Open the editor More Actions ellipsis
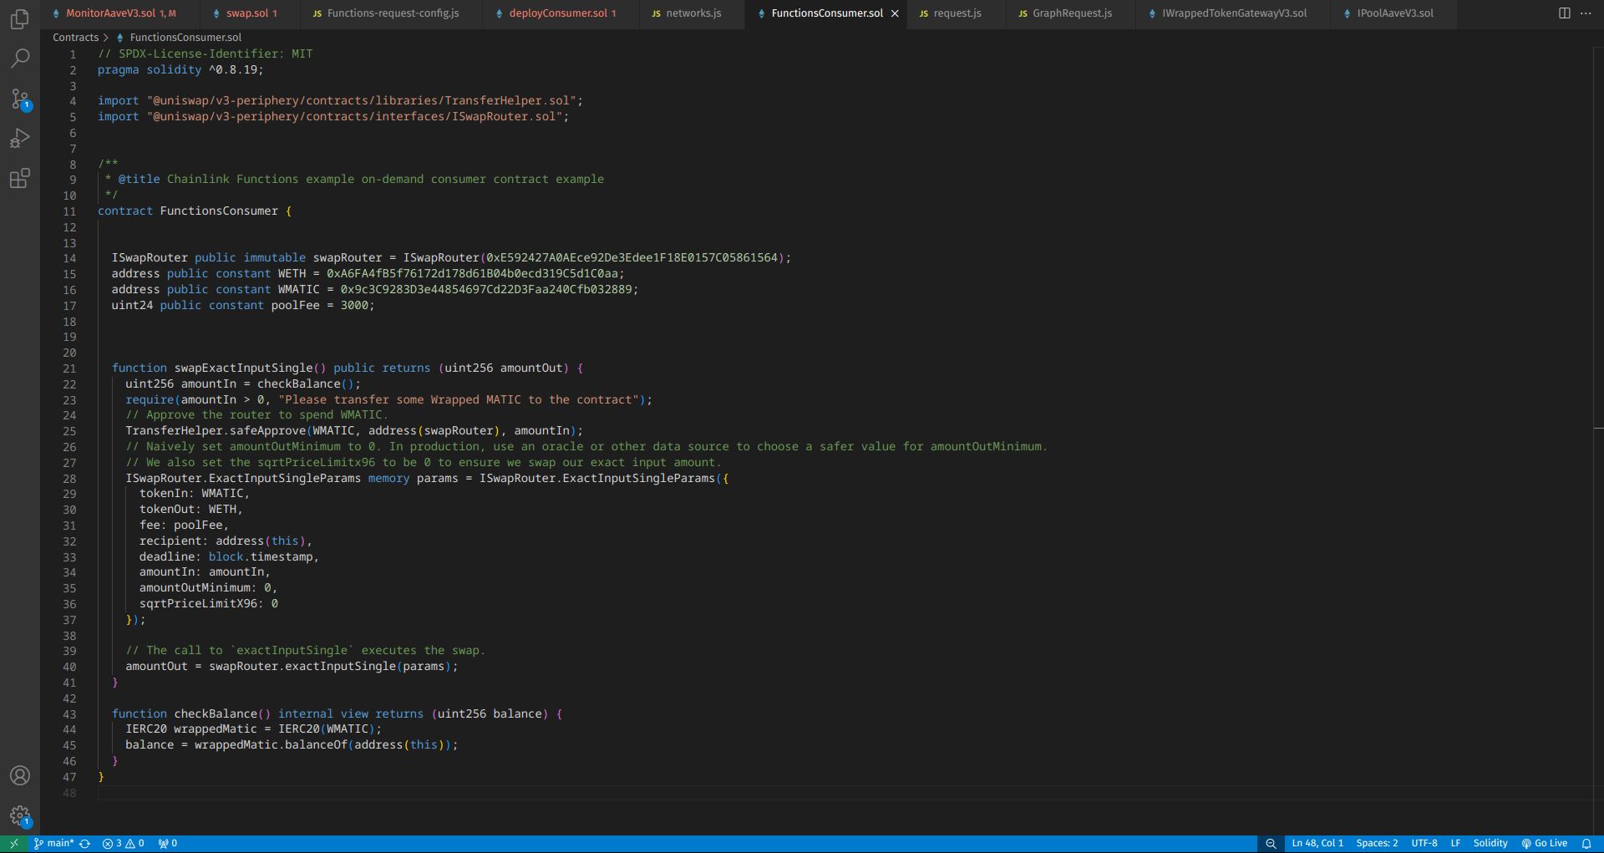The image size is (1604, 853). pyautogui.click(x=1586, y=13)
